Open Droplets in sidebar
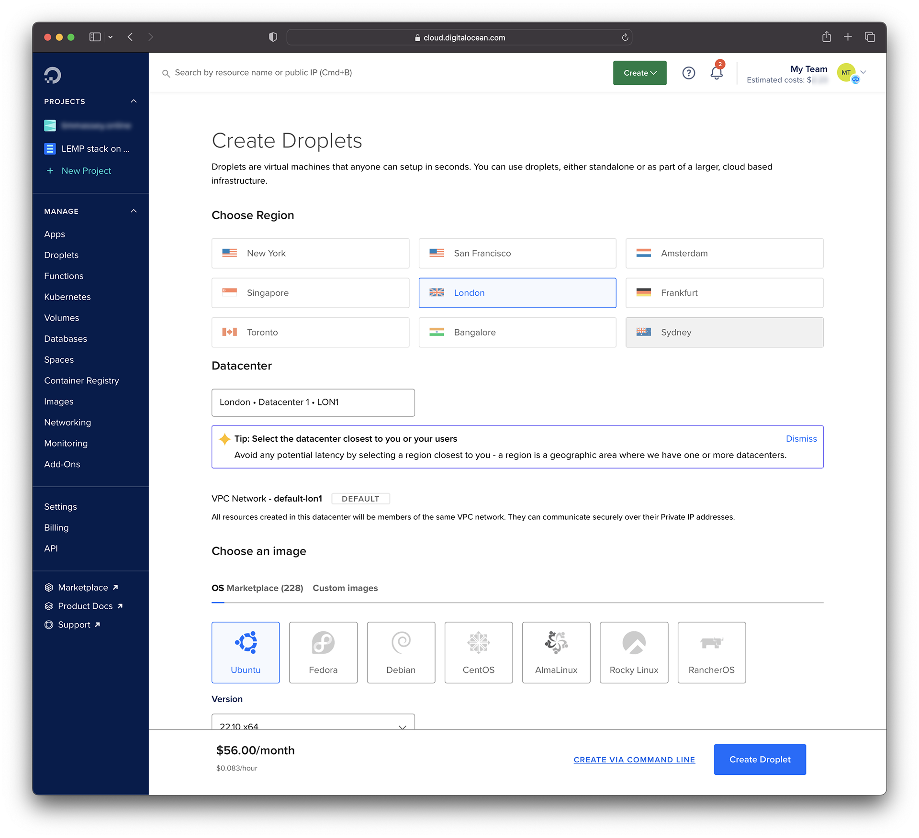919x838 pixels. coord(61,255)
